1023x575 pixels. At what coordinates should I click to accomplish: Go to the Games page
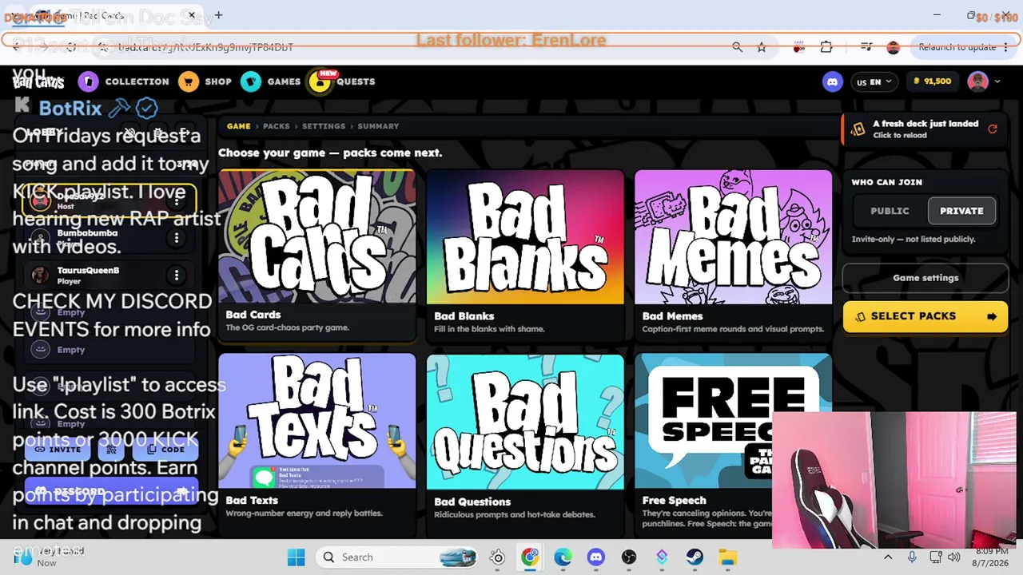(284, 81)
